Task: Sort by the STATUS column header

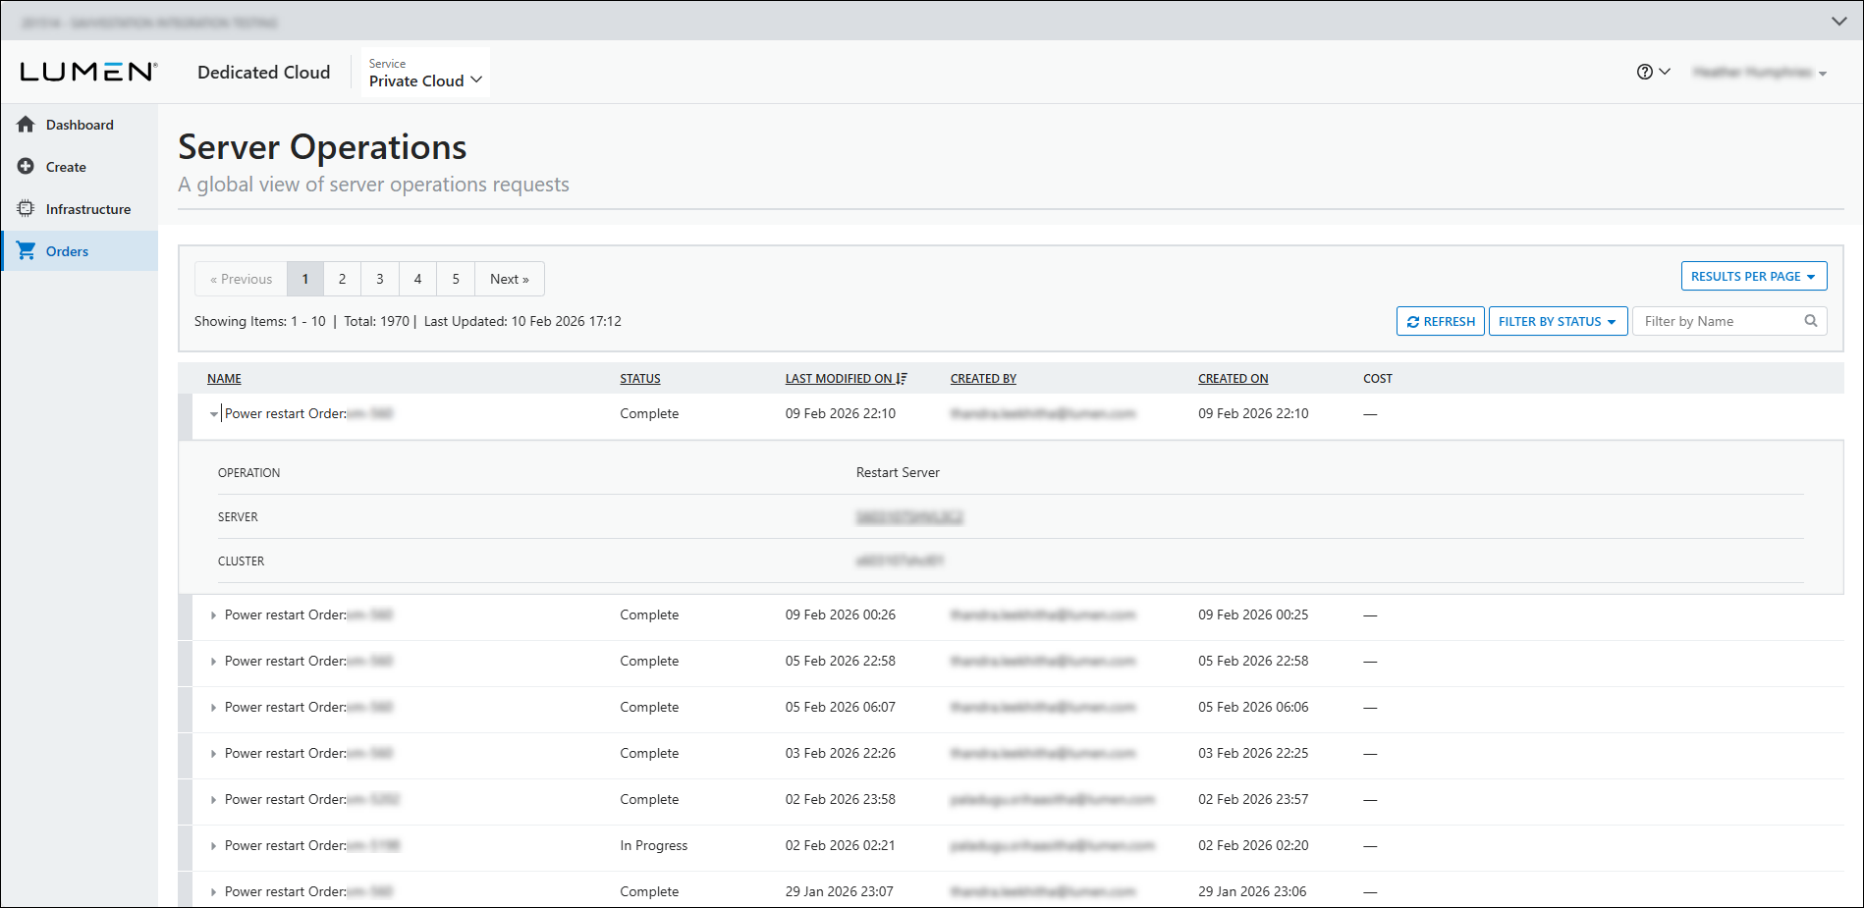Action: tap(640, 379)
